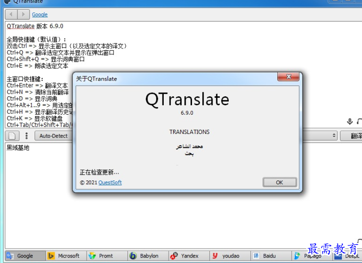Click the microphone speech input icon
The image size is (362, 263).
point(350,121)
